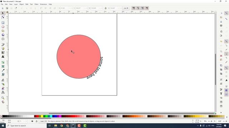Toggle the guide lock beside the ruler

tap(7, 12)
